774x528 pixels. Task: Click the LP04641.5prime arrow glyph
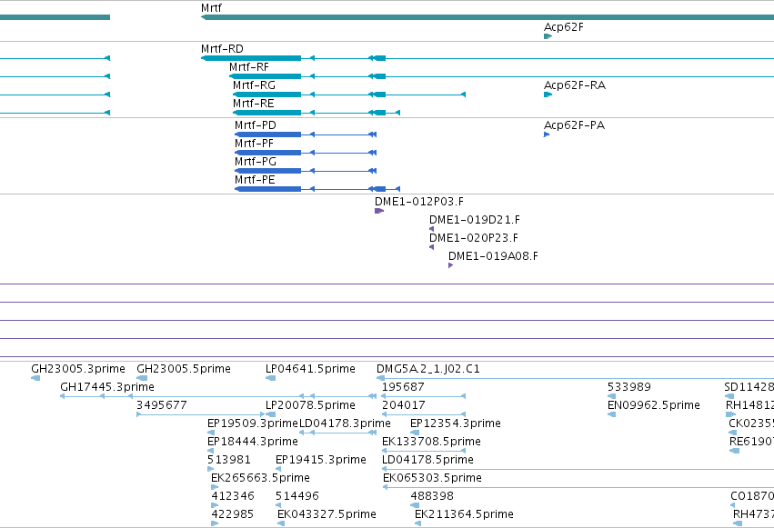tap(270, 378)
